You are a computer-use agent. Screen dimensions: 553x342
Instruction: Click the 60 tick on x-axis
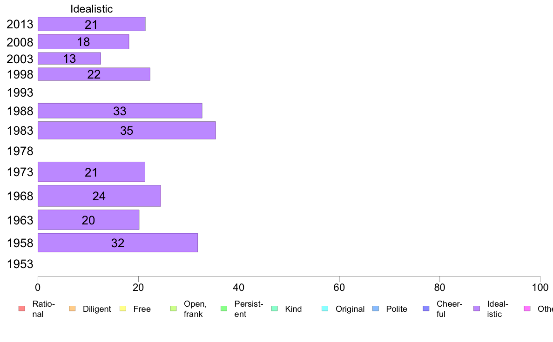pos(339,288)
